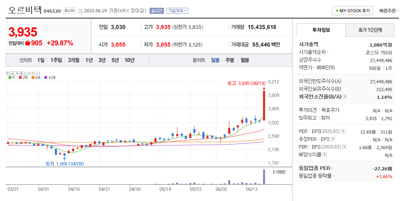Click the 투자의견 label link
406x201 pixels.
pos(308,110)
